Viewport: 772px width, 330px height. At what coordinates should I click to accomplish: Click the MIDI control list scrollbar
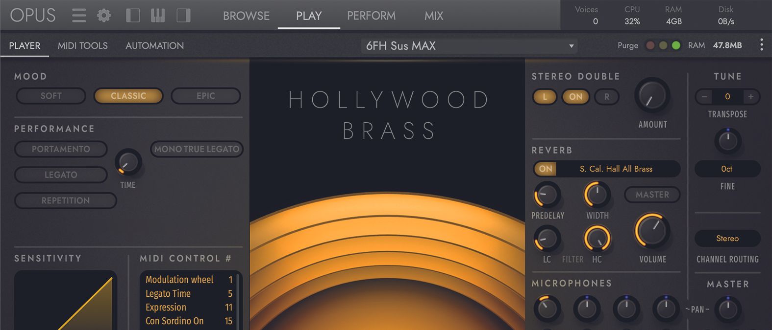[x=238, y=301]
